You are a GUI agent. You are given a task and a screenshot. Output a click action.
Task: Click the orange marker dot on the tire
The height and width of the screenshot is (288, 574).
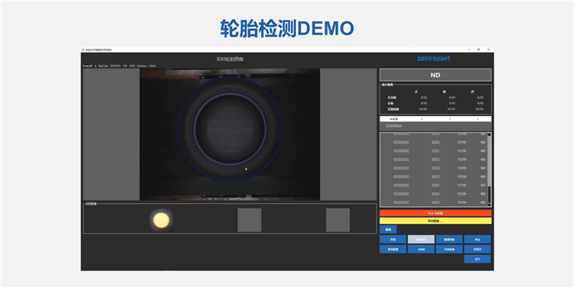tap(246, 169)
